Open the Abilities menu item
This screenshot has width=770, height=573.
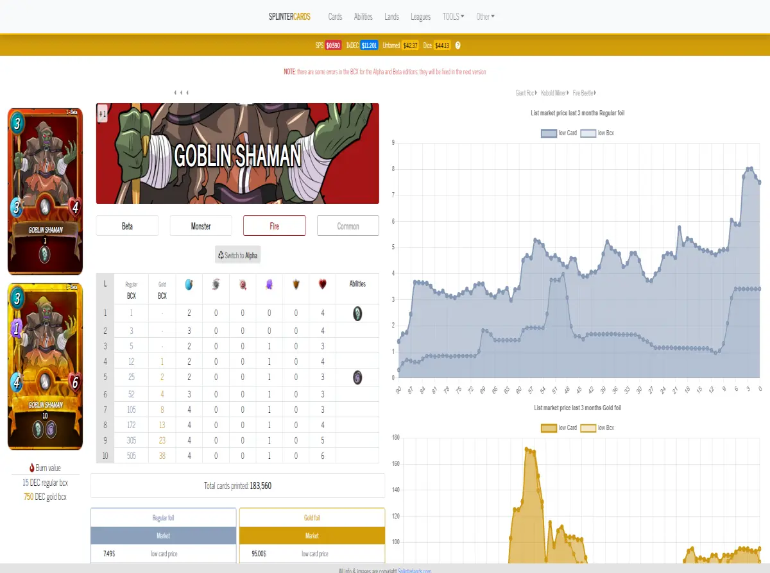363,17
